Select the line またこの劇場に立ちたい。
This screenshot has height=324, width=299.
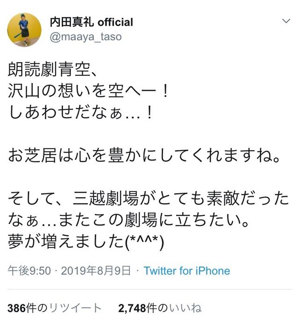pos(154,220)
